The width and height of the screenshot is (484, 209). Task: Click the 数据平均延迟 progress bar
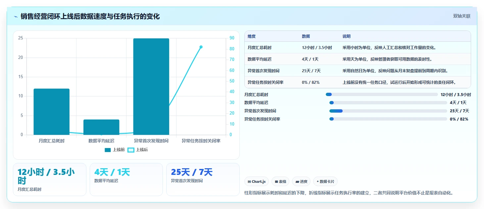pos(388,103)
